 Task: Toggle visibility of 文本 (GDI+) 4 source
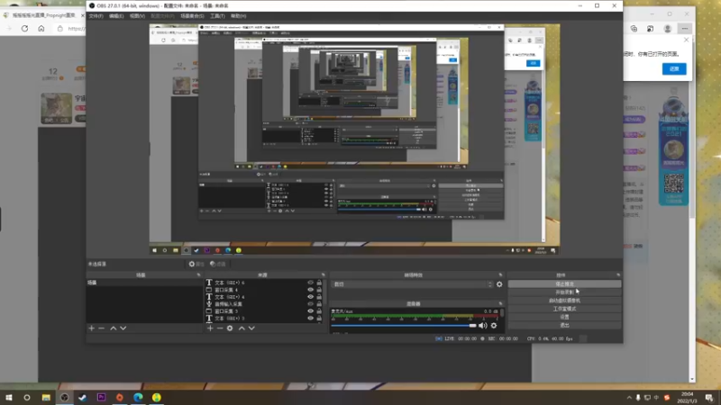coord(310,297)
